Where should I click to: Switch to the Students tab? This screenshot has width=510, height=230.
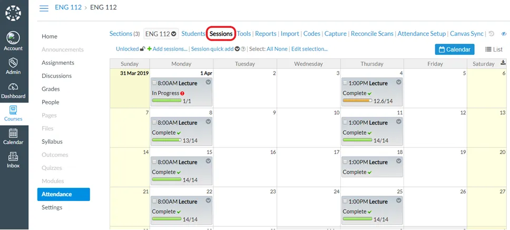coord(193,34)
